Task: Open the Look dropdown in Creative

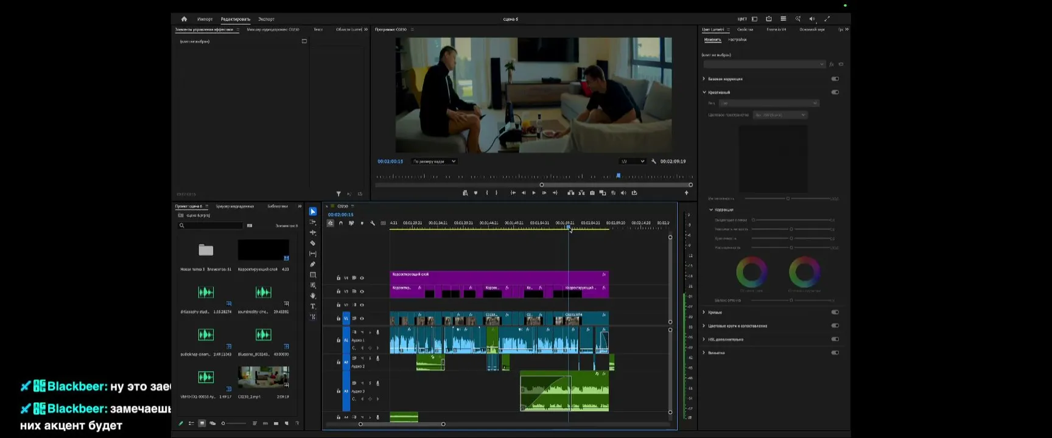Action: (769, 103)
